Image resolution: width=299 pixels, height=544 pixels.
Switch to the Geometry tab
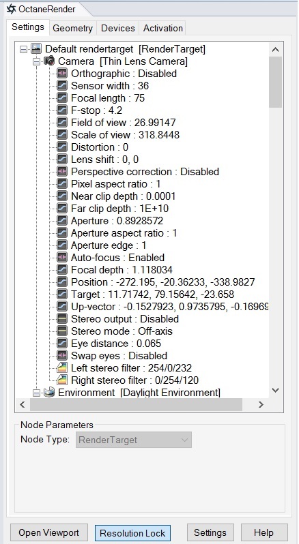(72, 28)
